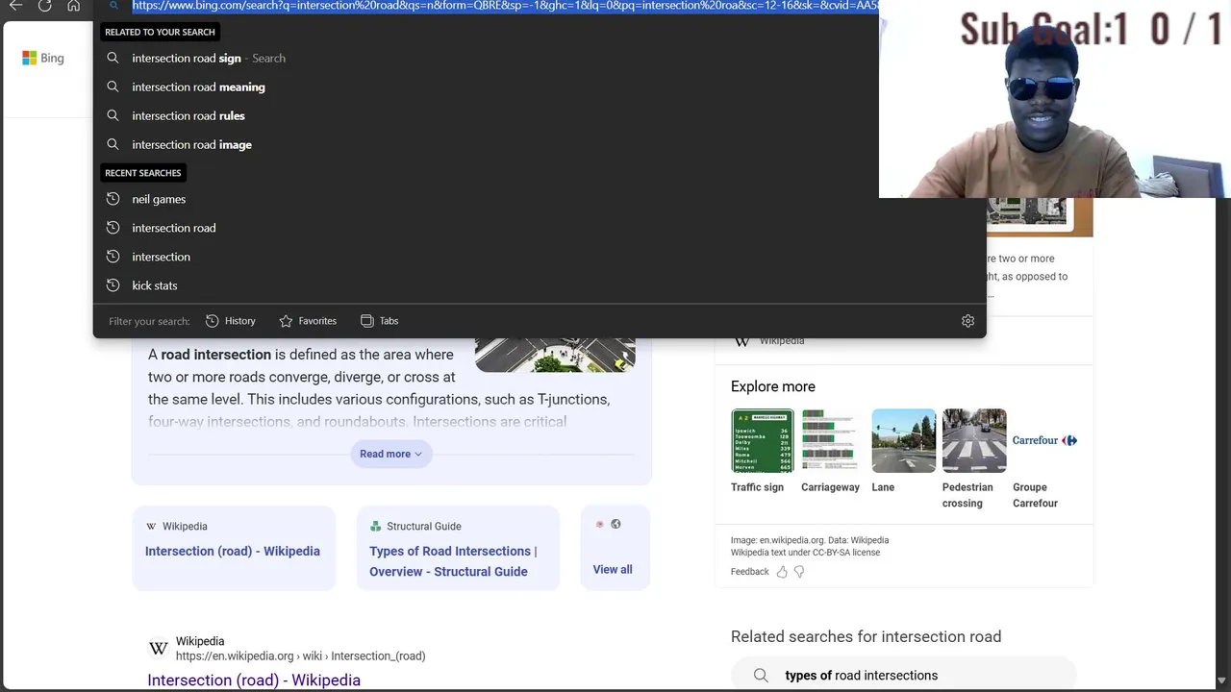This screenshot has height=692, width=1231.
Task: Click the browser refresh icon
Action: point(44,6)
